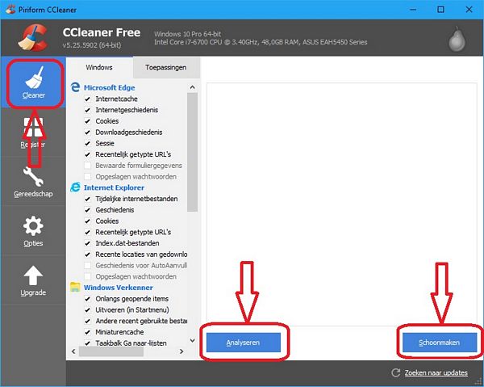The width and height of the screenshot is (484, 387).
Task: Minimize the CCleaner window
Action: (x=413, y=10)
